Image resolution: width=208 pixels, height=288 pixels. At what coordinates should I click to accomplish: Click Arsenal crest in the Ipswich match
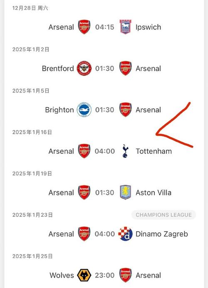tap(84, 27)
